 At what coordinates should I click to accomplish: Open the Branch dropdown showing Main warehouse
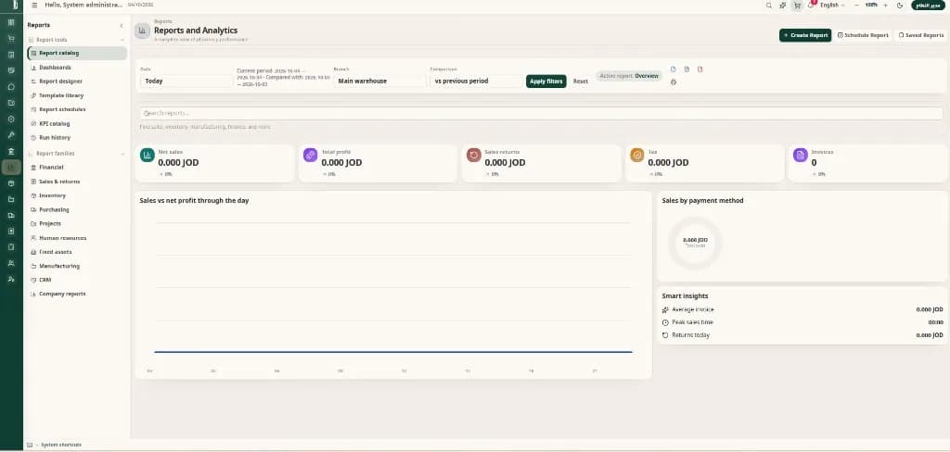click(x=379, y=82)
